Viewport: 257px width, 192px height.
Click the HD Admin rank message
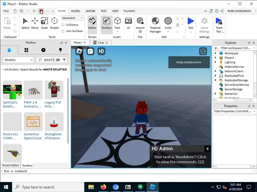[x=180, y=159]
